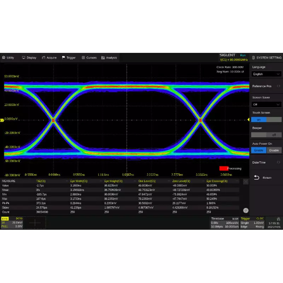
Task: Click the Run status indicator
Action: coord(243,55)
